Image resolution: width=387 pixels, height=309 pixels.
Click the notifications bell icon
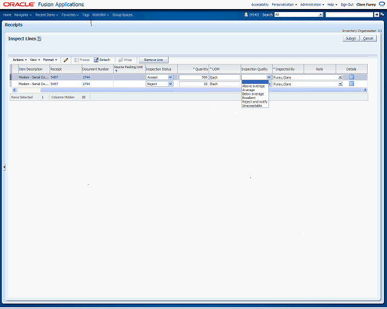[x=246, y=14]
